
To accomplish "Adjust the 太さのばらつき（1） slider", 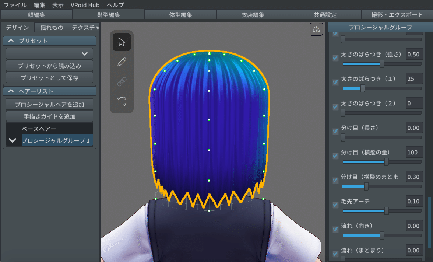I will [x=382, y=88].
